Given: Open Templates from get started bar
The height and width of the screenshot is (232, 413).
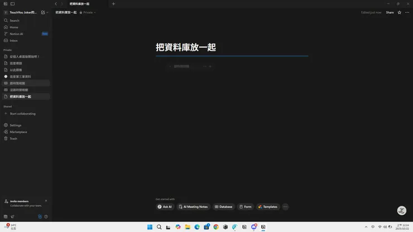Looking at the screenshot, I should [x=267, y=207].
